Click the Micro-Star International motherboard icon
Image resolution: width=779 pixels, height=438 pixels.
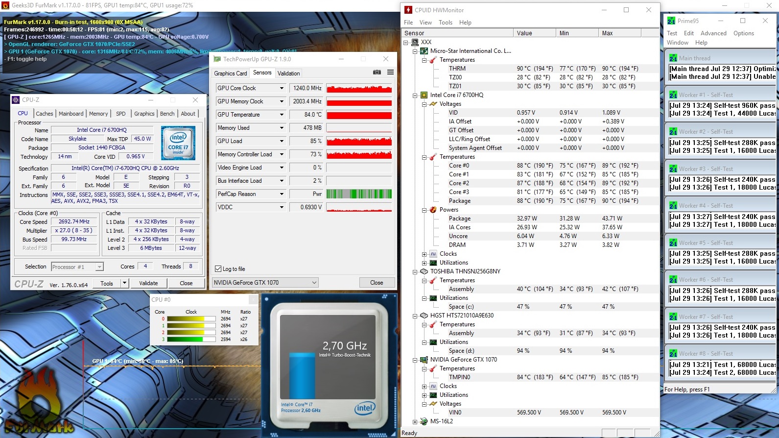[x=424, y=51]
